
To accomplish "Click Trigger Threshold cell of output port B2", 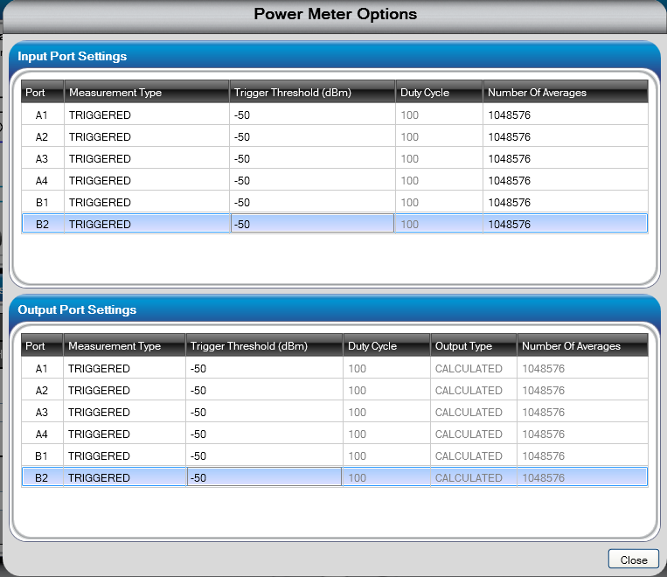I will pos(263,477).
